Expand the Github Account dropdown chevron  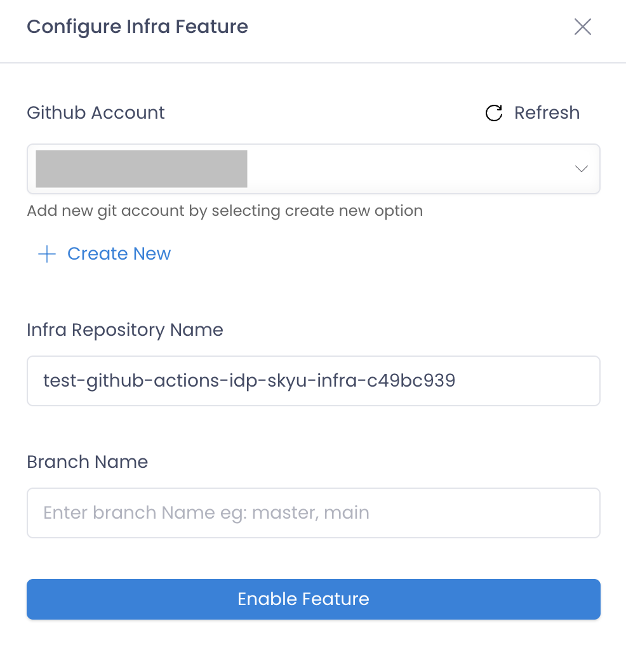(581, 169)
